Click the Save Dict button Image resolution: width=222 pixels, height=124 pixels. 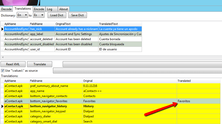pyautogui.click(x=77, y=15)
